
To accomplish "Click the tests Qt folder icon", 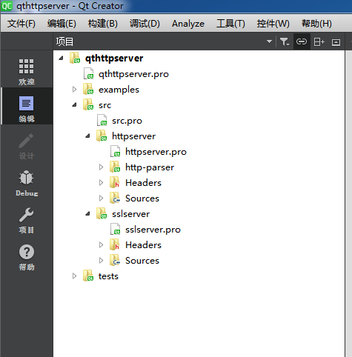I will (88, 276).
